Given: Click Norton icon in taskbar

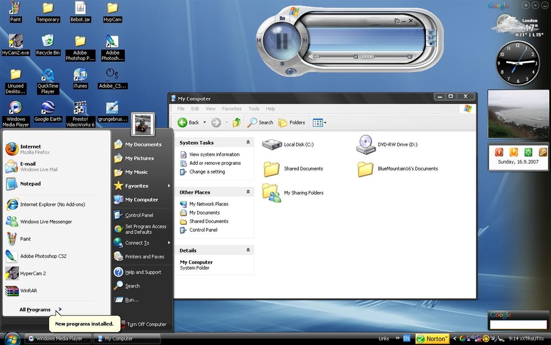Looking at the screenshot, I should point(433,339).
